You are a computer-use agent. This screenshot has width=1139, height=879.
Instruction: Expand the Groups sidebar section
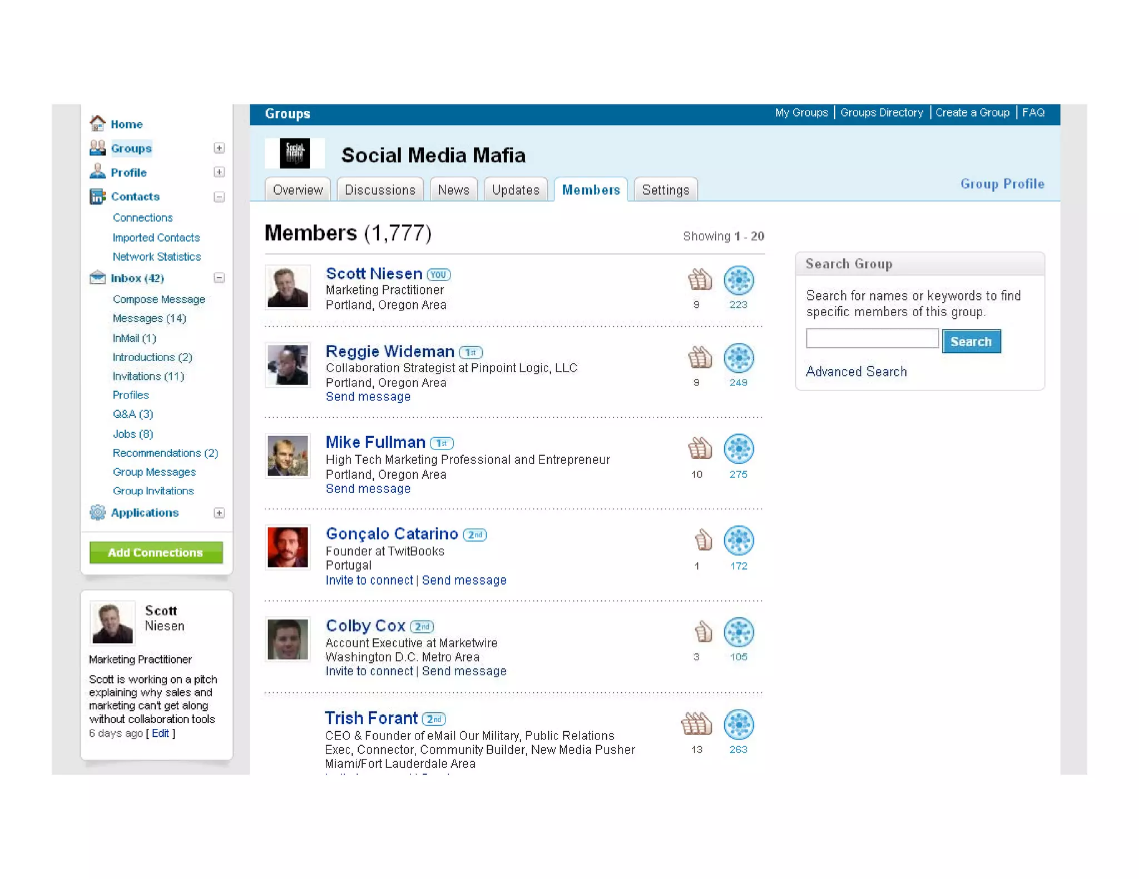click(x=219, y=148)
